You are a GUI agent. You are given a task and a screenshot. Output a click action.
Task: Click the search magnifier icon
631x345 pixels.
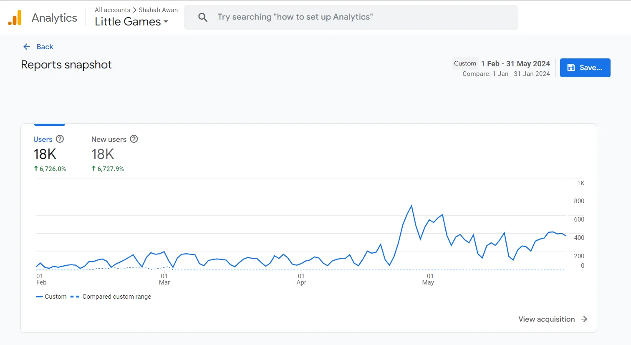tap(203, 17)
